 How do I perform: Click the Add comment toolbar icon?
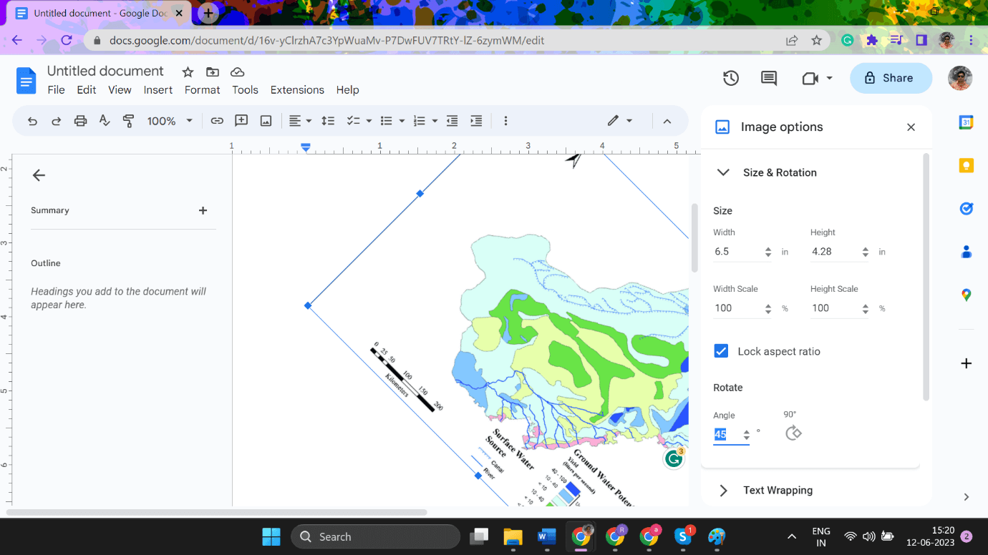[x=241, y=121]
